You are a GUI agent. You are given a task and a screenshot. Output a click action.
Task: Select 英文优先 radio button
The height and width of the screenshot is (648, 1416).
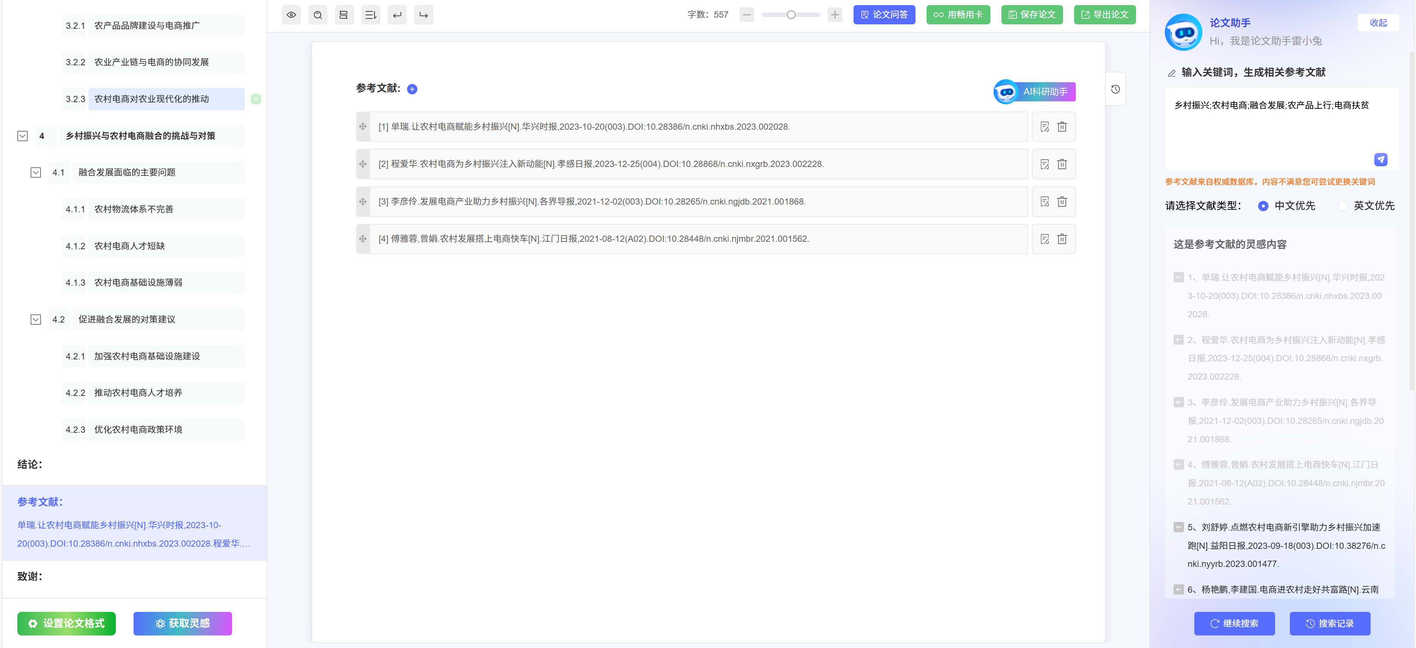(1342, 206)
